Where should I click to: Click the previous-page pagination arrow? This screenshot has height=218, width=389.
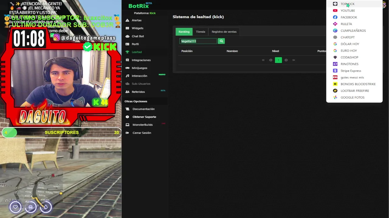(271, 60)
